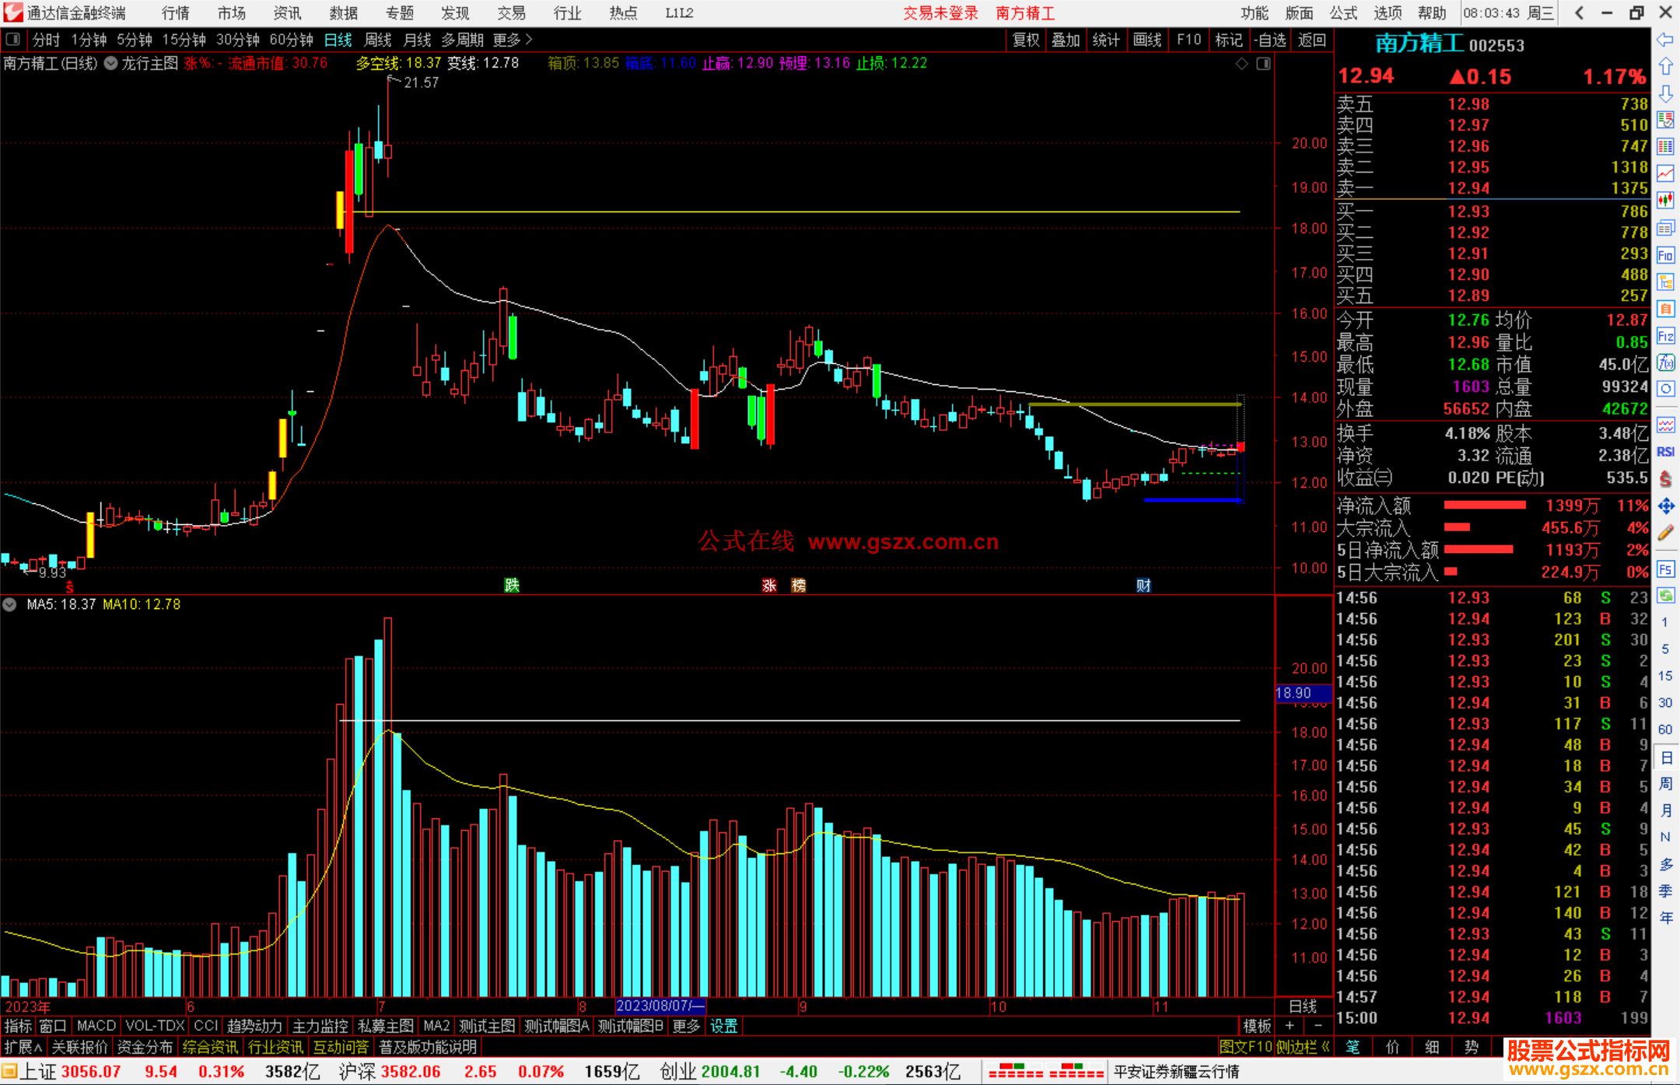1680x1085 pixels.
Task: Select the pencil drawing tool icon
Action: tap(1665, 533)
